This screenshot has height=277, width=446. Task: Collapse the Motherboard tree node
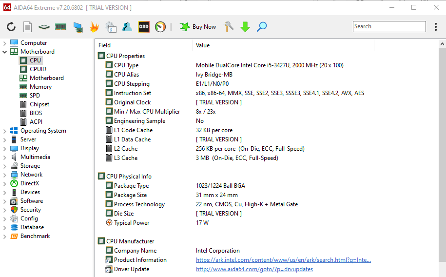tap(4, 52)
